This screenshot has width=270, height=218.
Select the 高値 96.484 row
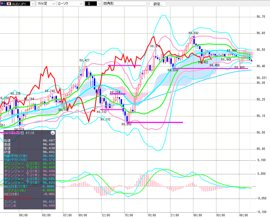click(x=30, y=144)
